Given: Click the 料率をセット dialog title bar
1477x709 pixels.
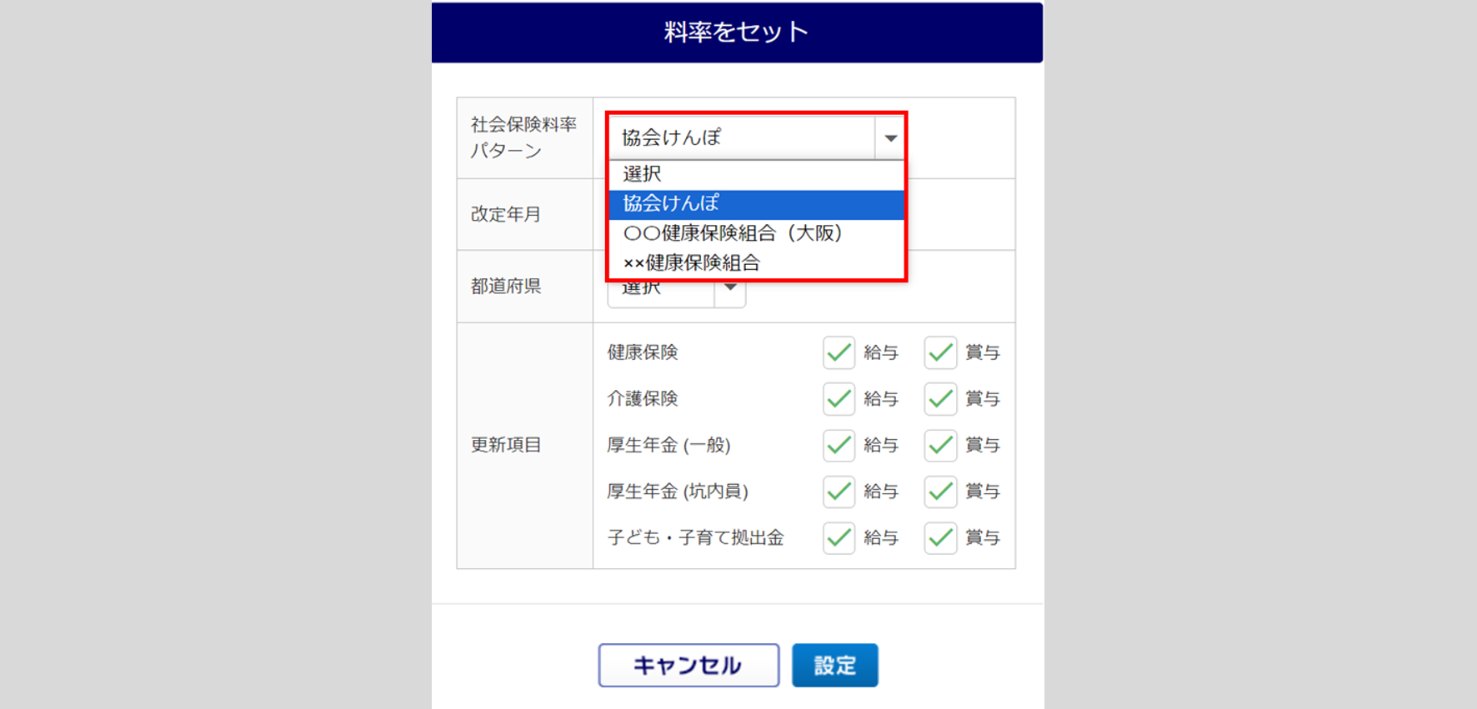Looking at the screenshot, I should [737, 32].
